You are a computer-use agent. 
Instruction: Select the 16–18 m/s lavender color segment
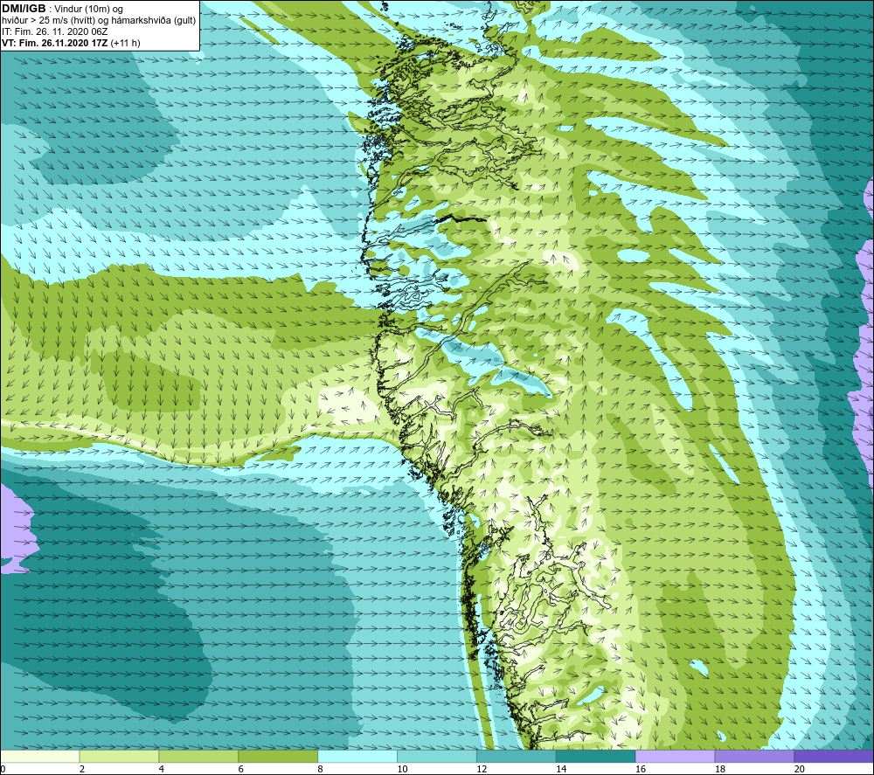[675, 756]
